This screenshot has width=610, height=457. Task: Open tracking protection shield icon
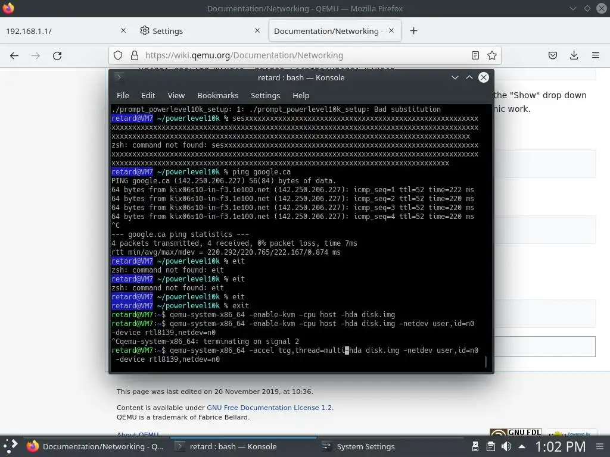[118, 55]
